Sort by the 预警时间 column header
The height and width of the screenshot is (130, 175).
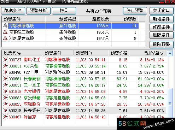91,53
